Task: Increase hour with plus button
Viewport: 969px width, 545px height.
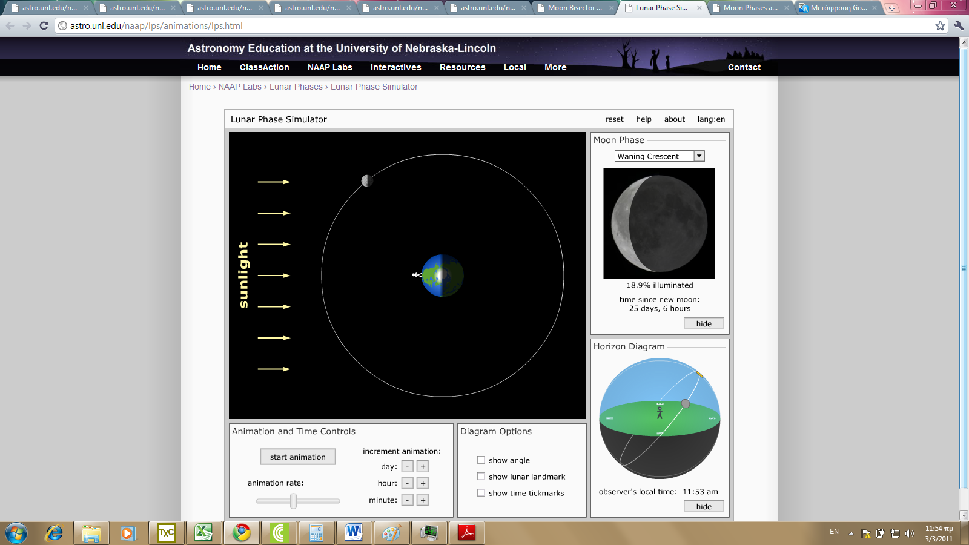Action: 423,483
